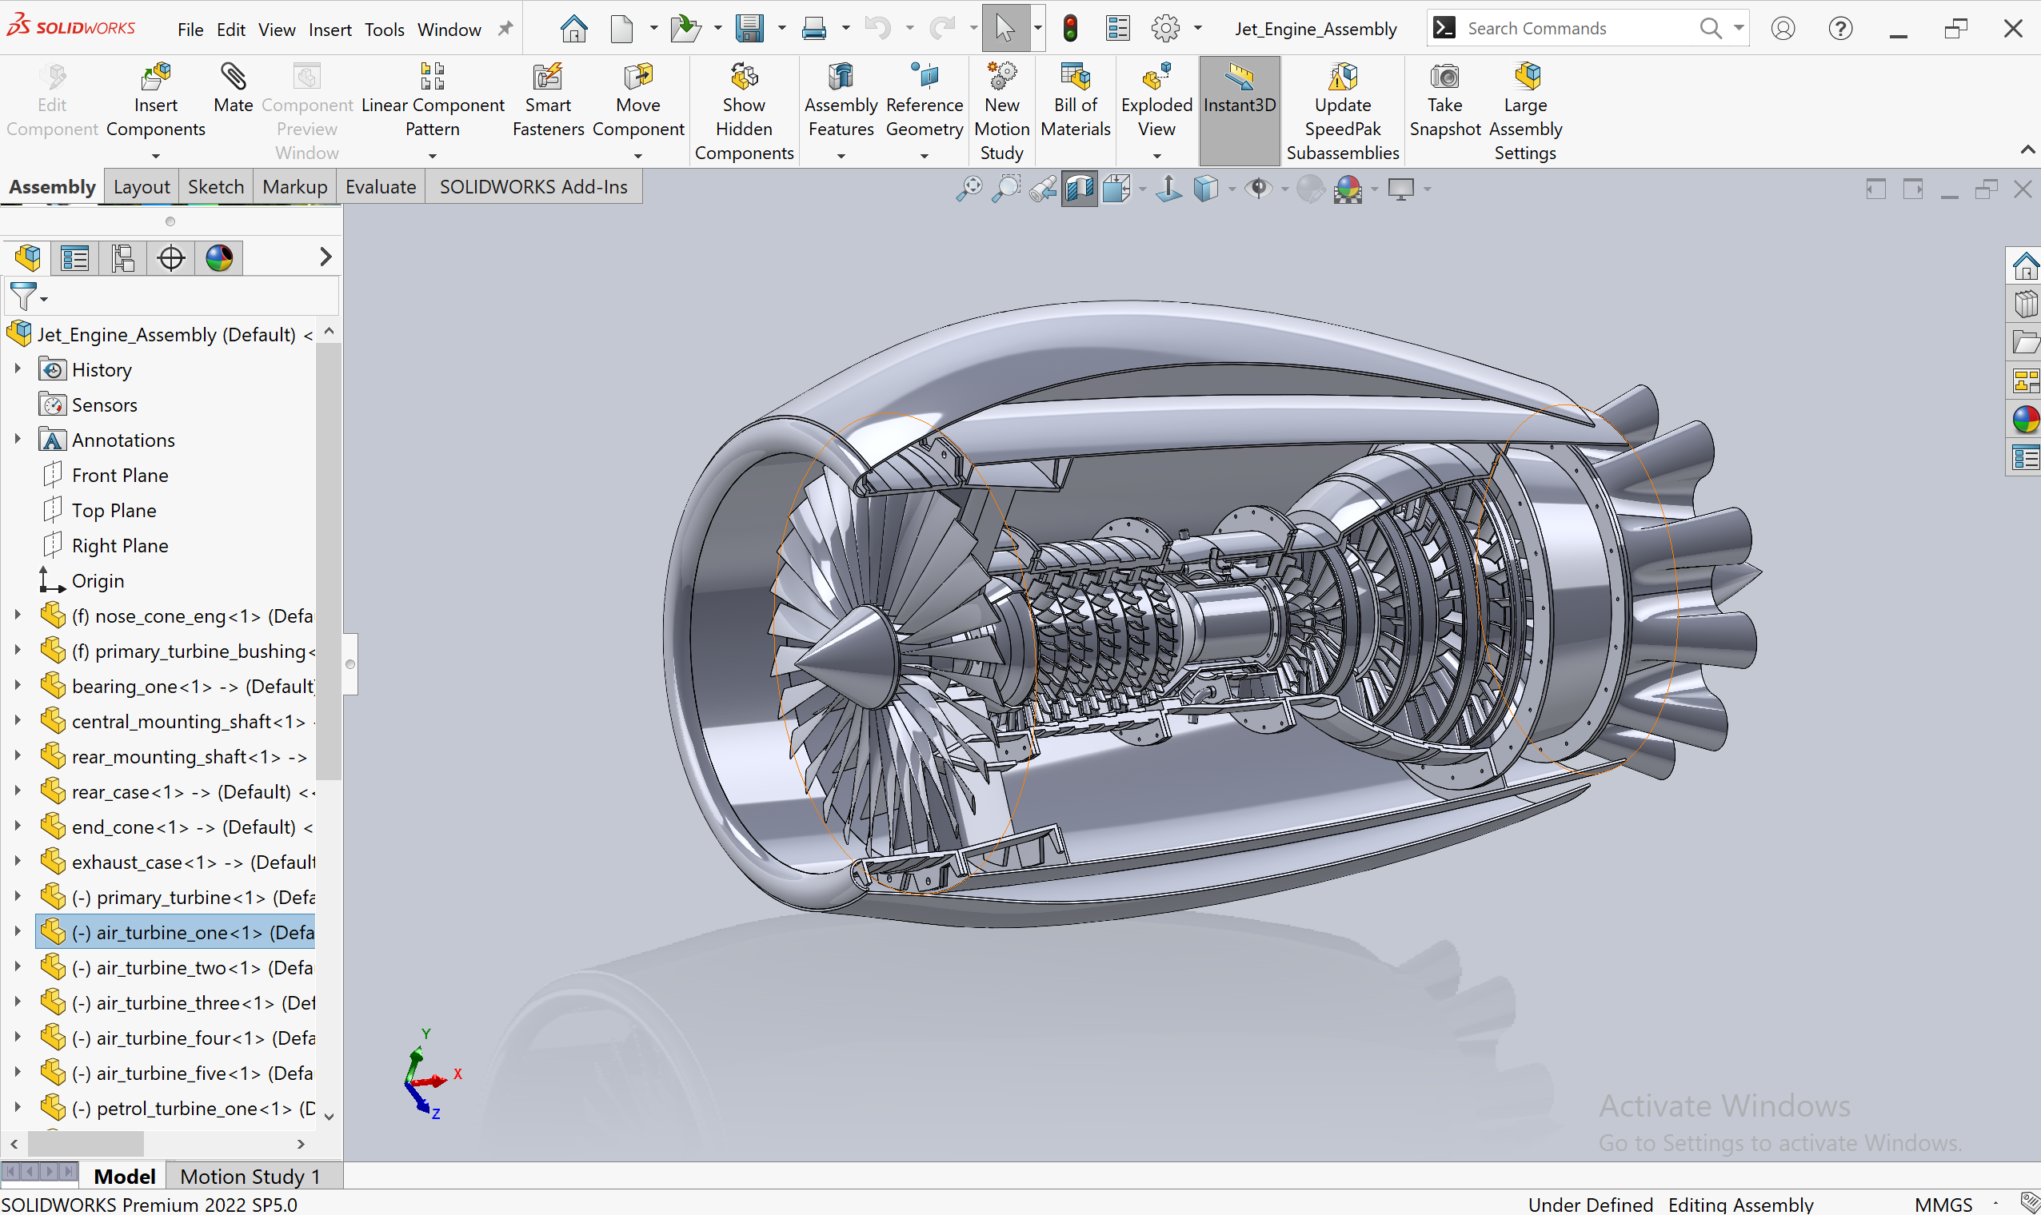This screenshot has height=1215, width=2041.
Task: Click the Rebuild traffic light icon
Action: [x=1070, y=29]
